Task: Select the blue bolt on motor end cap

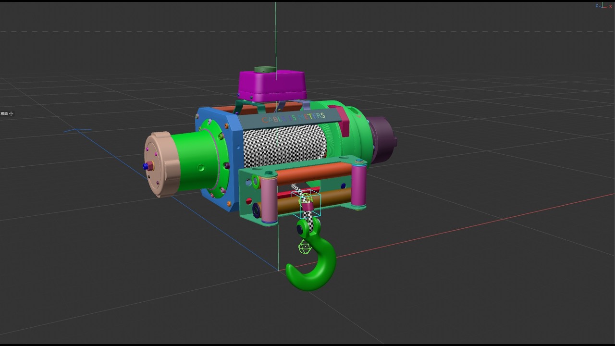Action: (x=146, y=166)
